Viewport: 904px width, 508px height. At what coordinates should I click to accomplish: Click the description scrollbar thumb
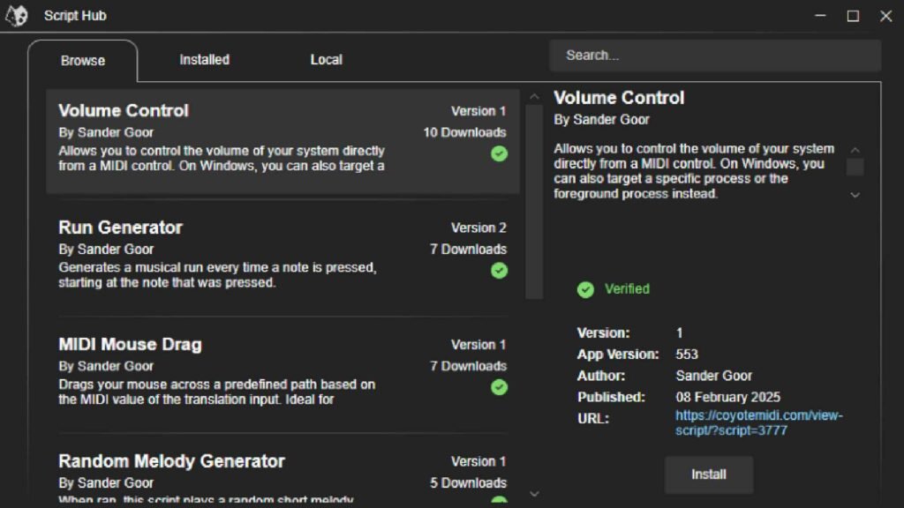tap(855, 167)
